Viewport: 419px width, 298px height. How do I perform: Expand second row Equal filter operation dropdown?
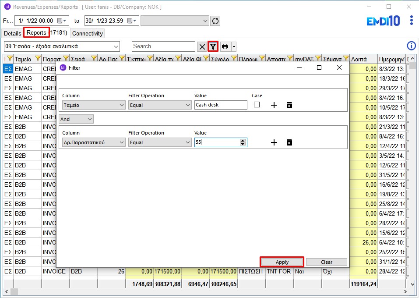tap(160, 142)
